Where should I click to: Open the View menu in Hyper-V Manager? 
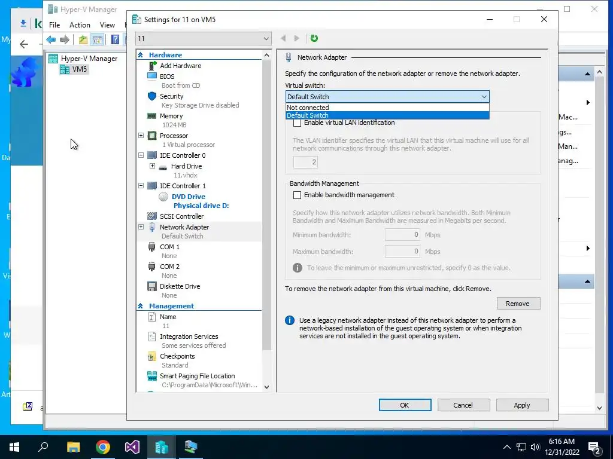107,25
